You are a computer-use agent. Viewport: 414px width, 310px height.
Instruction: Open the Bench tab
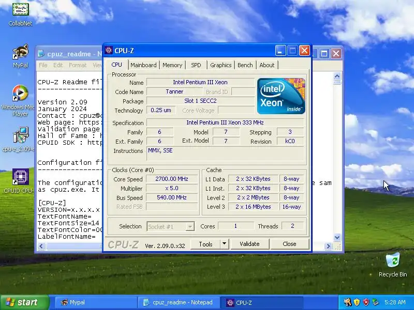[245, 65]
